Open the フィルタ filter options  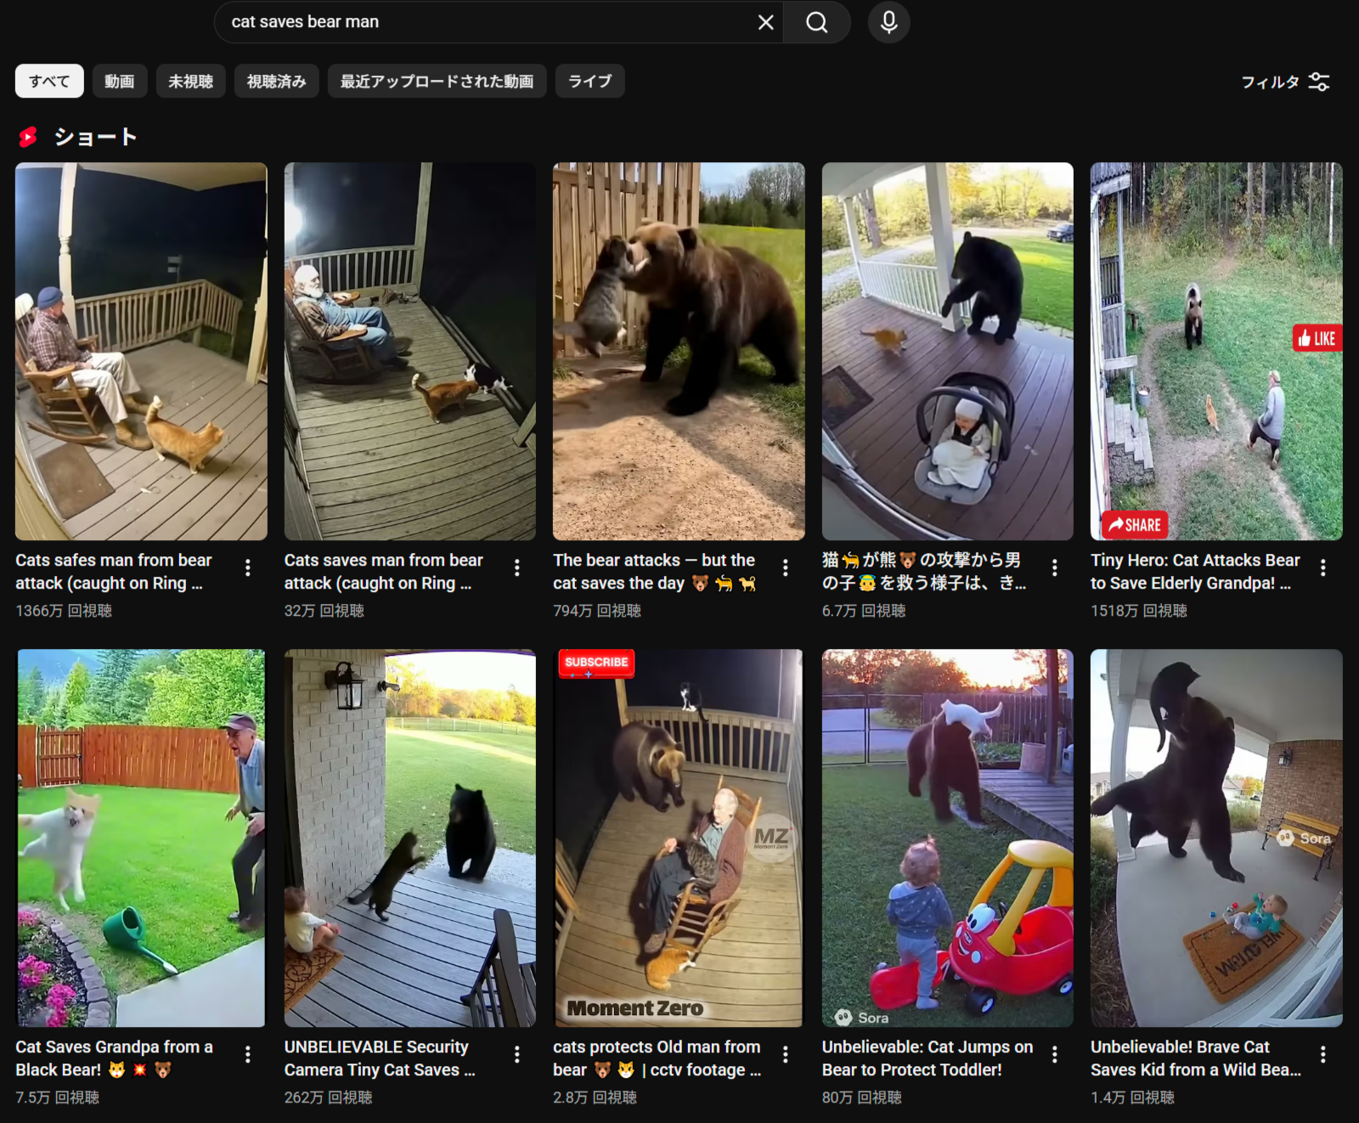[x=1284, y=82]
